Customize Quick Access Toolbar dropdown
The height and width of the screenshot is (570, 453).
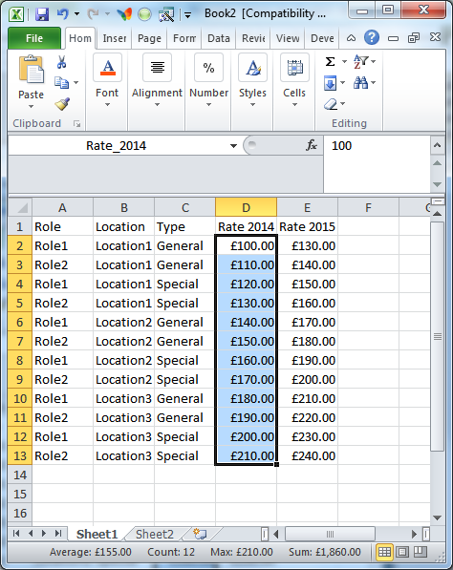click(187, 15)
